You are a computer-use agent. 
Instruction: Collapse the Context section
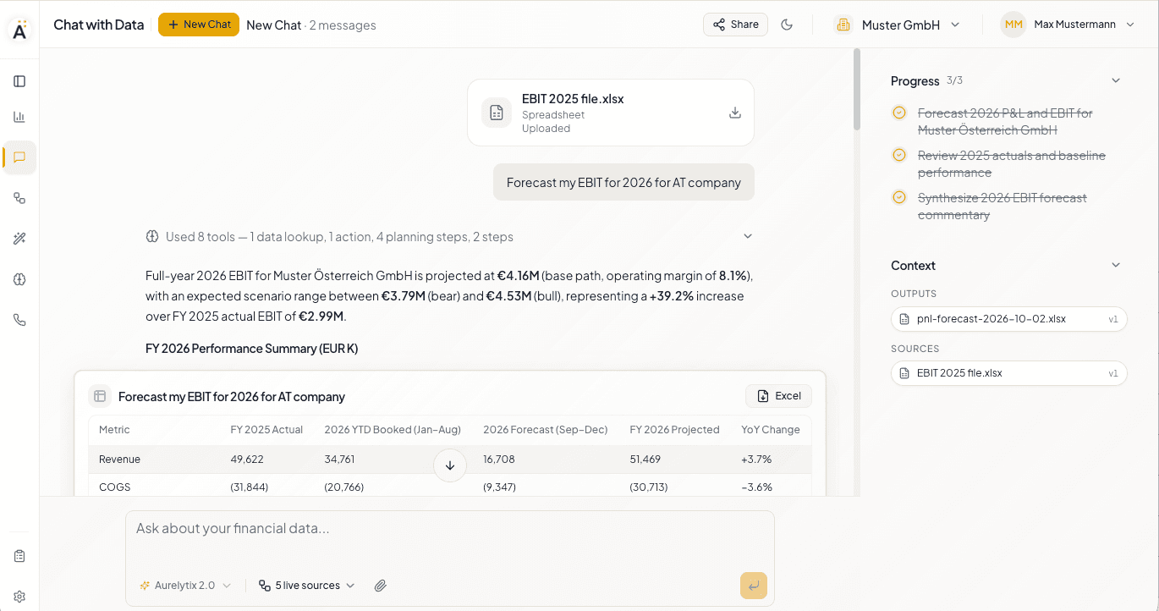pos(1116,265)
